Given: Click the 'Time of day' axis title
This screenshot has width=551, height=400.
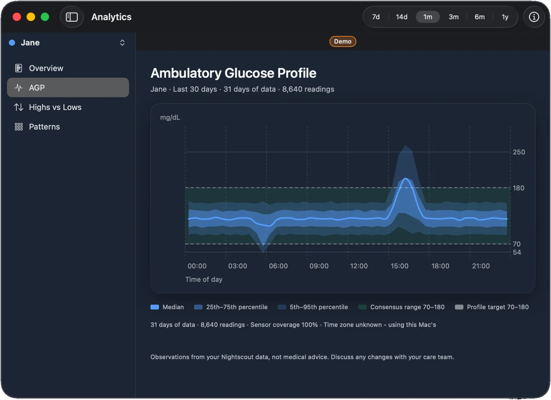Looking at the screenshot, I should [204, 279].
